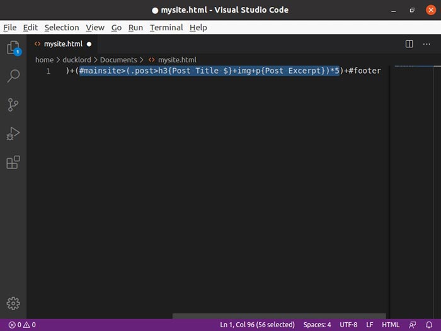The height and width of the screenshot is (331, 441).
Task: Click the notifications bell in status bar
Action: tap(430, 325)
